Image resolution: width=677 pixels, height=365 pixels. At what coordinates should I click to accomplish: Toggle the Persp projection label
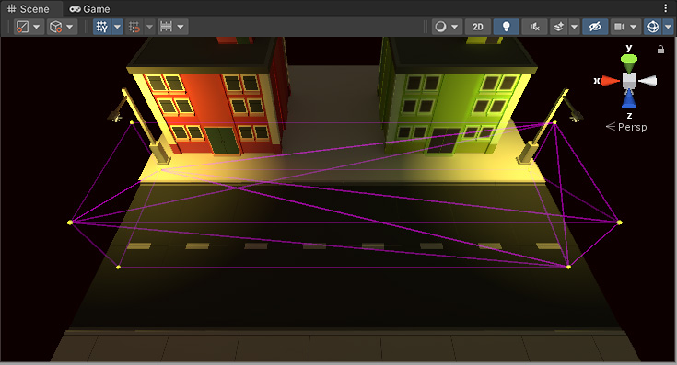coord(627,127)
